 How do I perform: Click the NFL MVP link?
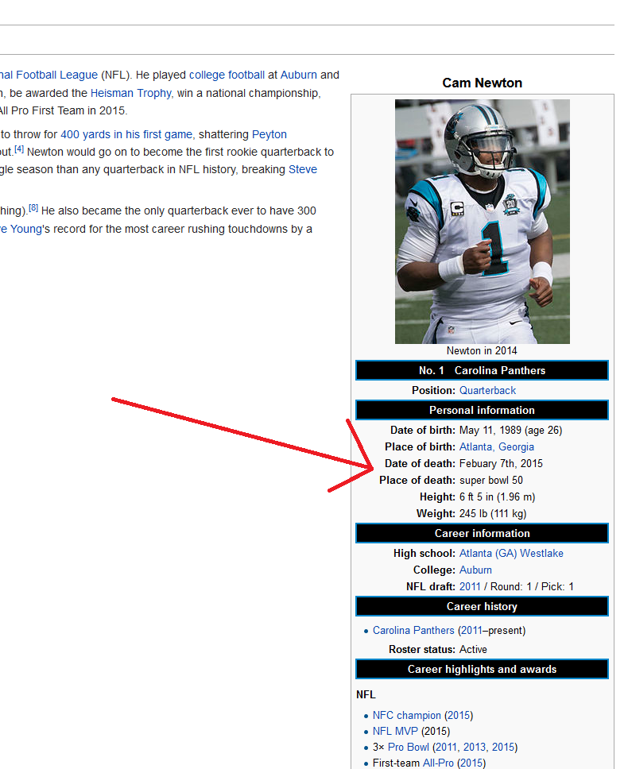coord(395,731)
